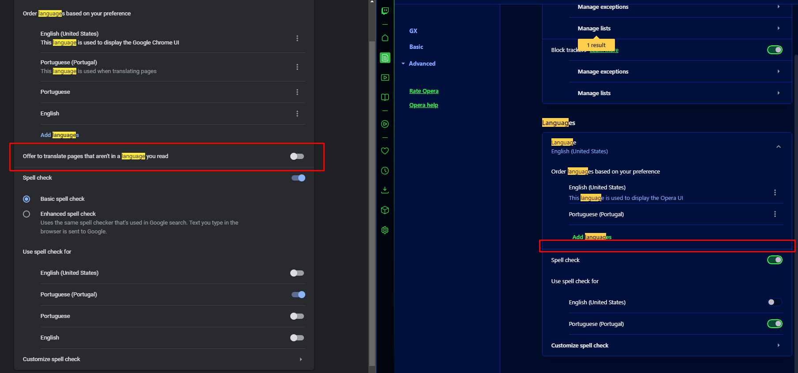Click Add languages in Chrome settings
Image resolution: width=798 pixels, height=373 pixels.
pos(60,135)
